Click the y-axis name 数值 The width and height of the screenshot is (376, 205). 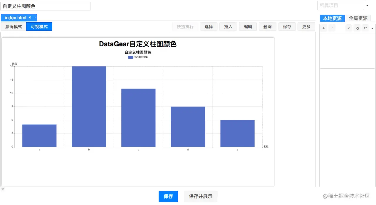pyautogui.click(x=14, y=64)
